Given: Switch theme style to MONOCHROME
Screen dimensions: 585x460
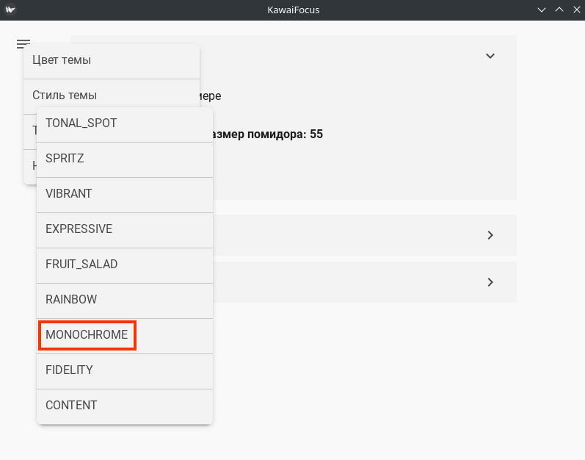Looking at the screenshot, I should tap(87, 335).
